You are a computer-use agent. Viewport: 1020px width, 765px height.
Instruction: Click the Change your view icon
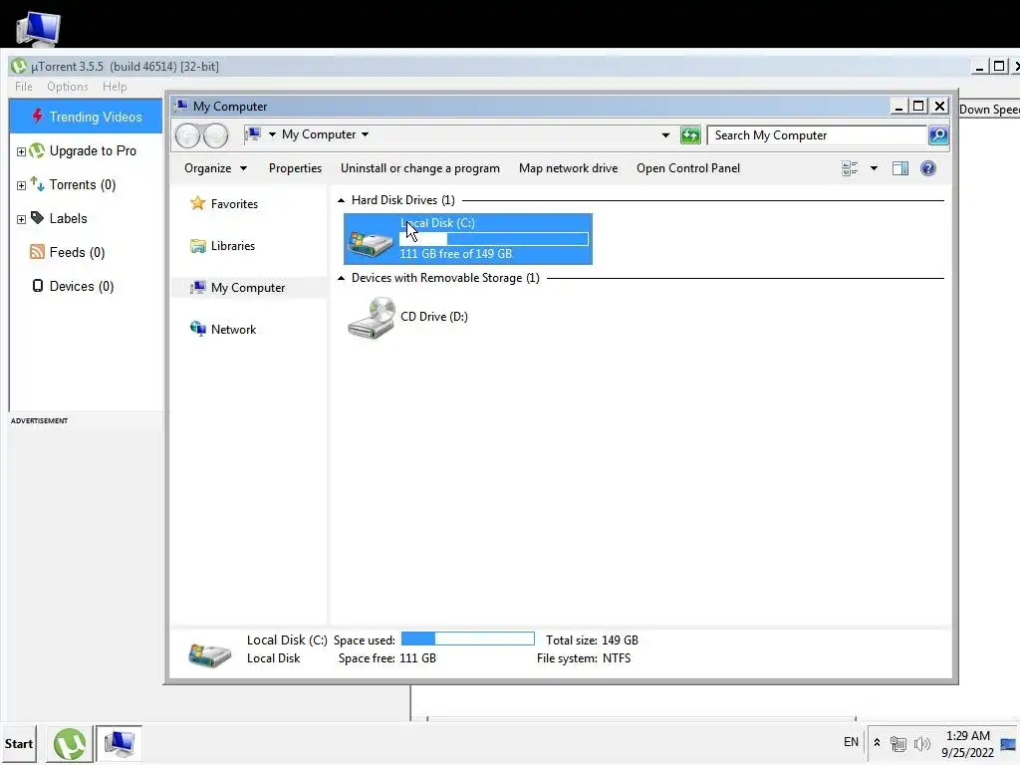(850, 168)
